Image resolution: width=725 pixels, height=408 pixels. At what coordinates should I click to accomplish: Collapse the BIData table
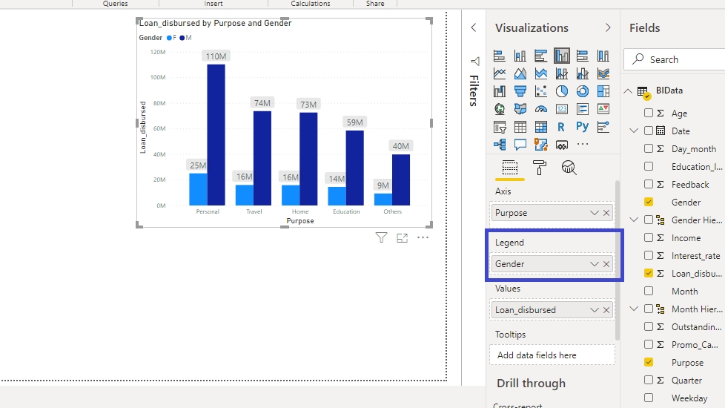[629, 91]
